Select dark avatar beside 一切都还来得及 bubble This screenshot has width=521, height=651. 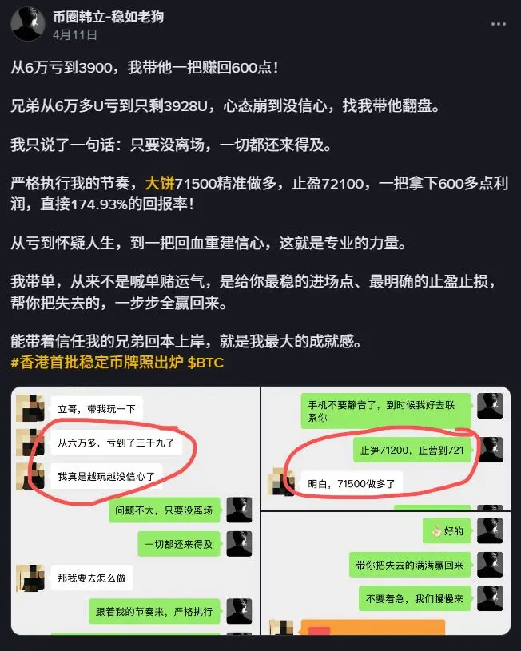coord(239,543)
